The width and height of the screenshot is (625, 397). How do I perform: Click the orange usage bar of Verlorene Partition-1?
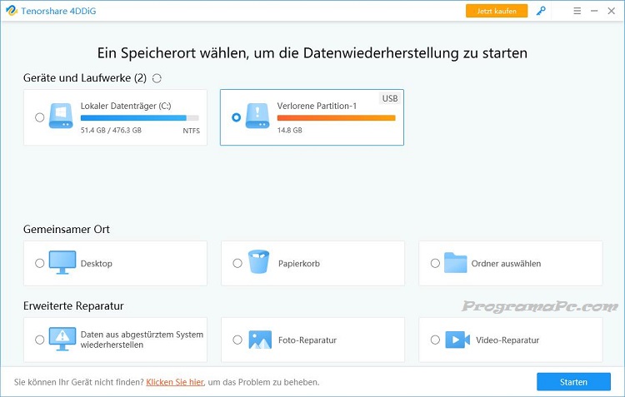(x=336, y=118)
